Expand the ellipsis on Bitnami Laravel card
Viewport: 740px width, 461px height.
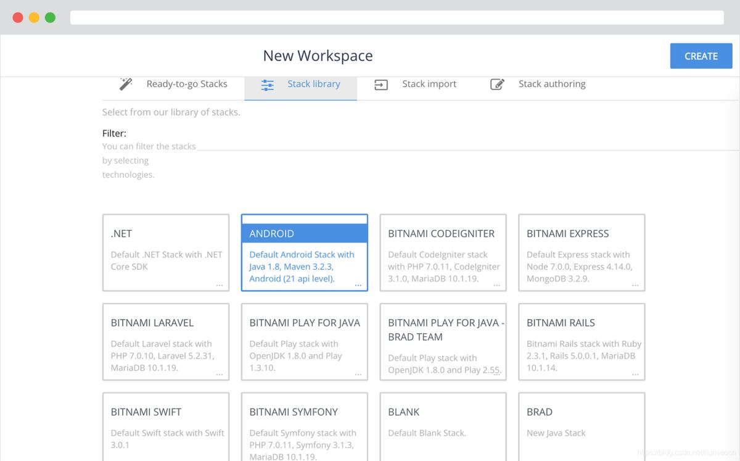[220, 374]
